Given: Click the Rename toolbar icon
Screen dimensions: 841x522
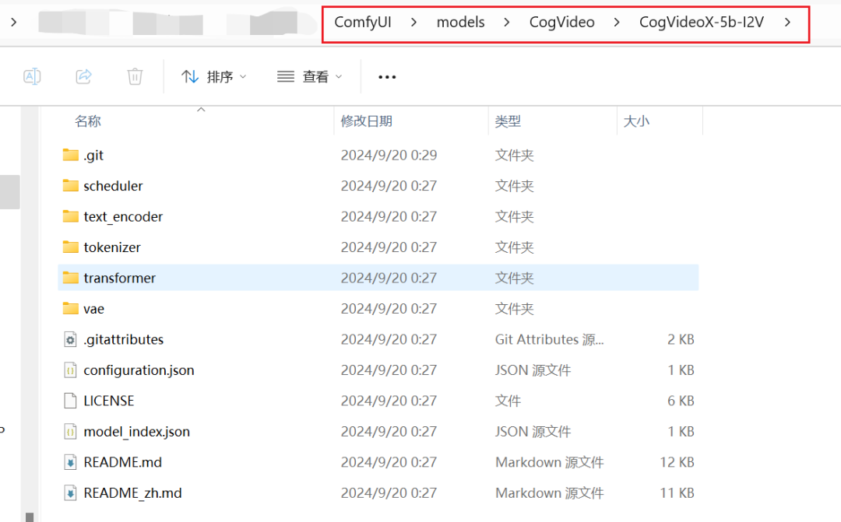Looking at the screenshot, I should (x=32, y=77).
